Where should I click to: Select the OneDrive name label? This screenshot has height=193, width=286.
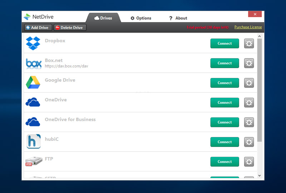[x=56, y=100]
